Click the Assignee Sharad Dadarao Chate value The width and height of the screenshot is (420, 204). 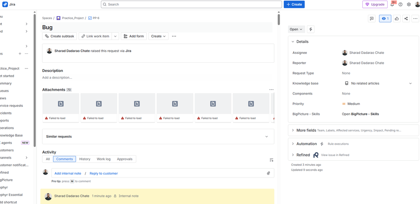point(363,53)
